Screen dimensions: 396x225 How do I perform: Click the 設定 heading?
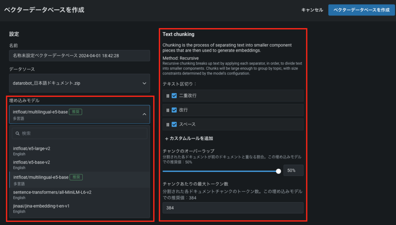pyautogui.click(x=14, y=34)
